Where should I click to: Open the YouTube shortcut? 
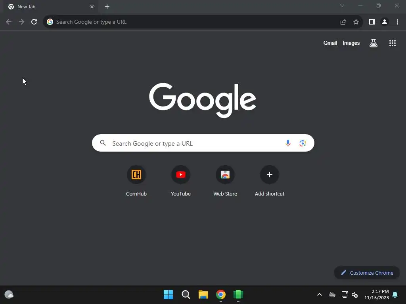pos(181,180)
